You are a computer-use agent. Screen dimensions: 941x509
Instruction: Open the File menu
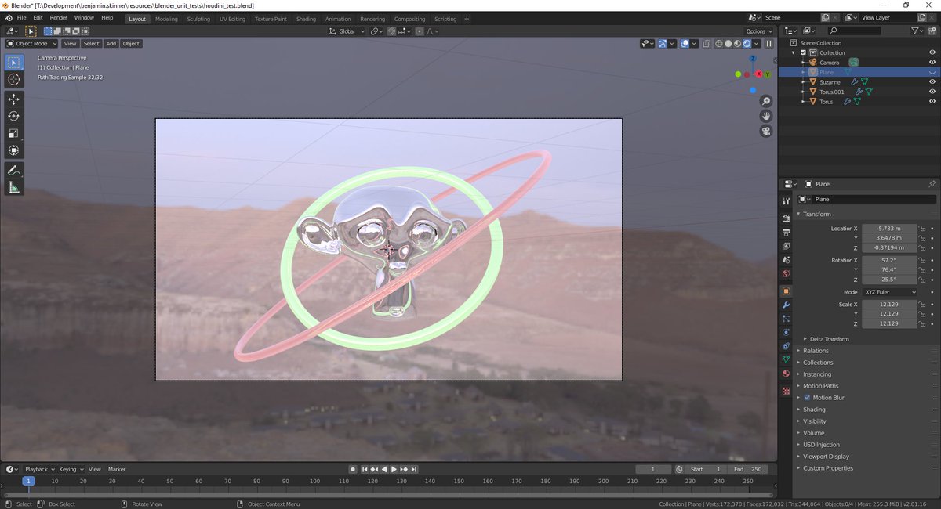(21, 17)
